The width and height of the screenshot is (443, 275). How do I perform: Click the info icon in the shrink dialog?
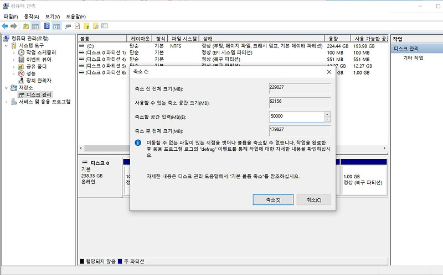click(138, 142)
